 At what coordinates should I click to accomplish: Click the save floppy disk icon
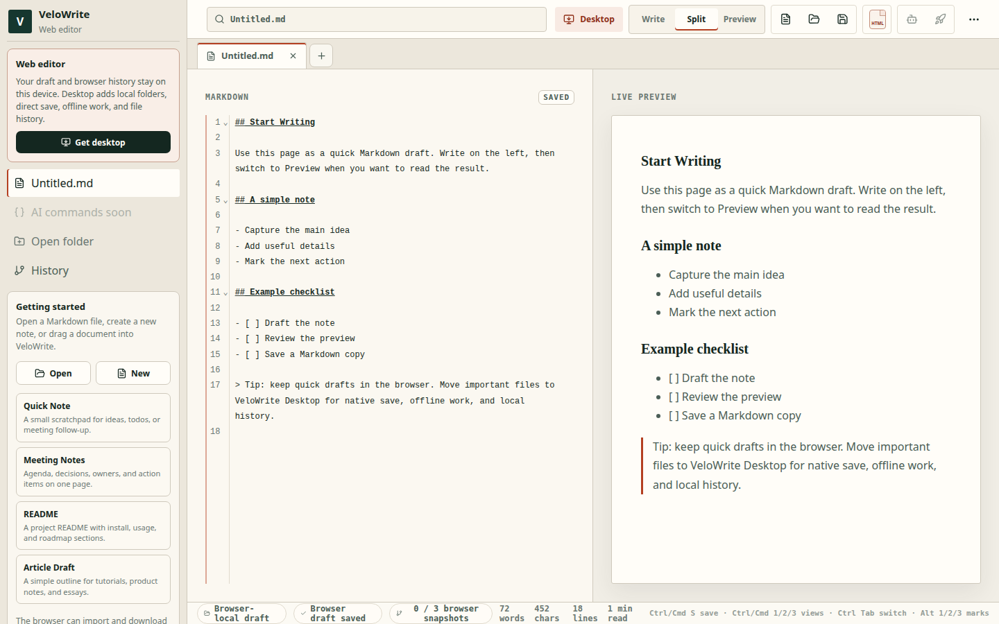(842, 19)
